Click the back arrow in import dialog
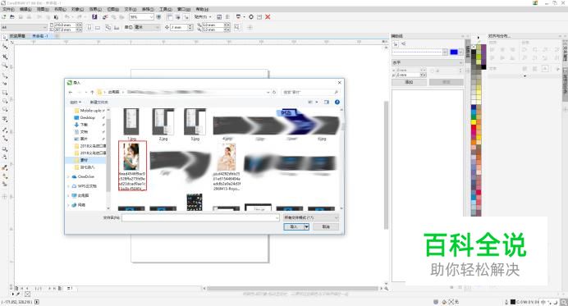 71,92
